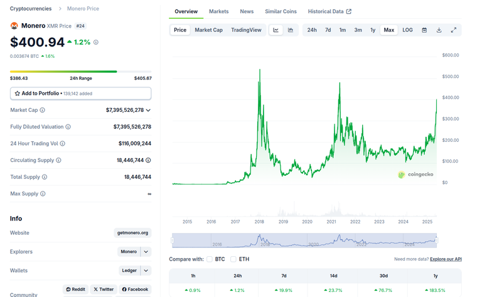Click the 30d 76.7% change cell

(383, 290)
